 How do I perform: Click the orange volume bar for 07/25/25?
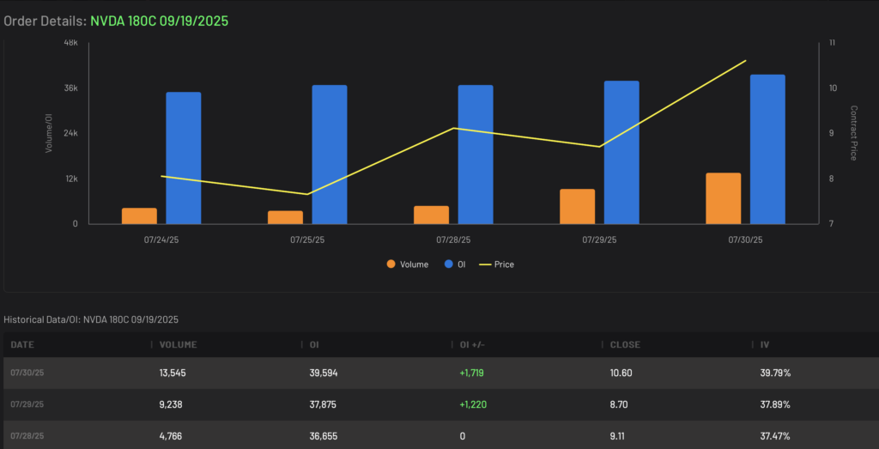pyautogui.click(x=285, y=217)
